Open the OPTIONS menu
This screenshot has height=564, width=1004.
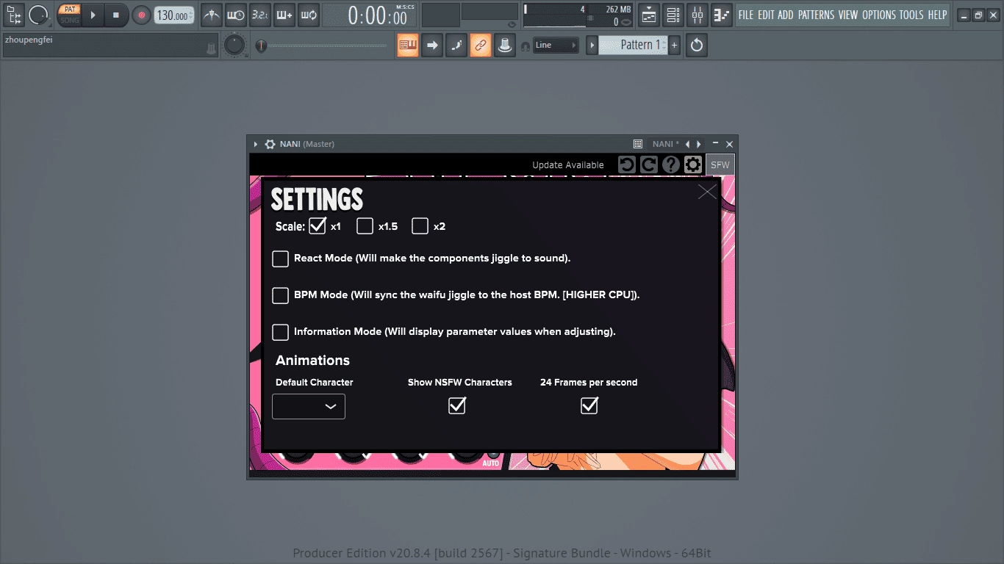(879, 15)
